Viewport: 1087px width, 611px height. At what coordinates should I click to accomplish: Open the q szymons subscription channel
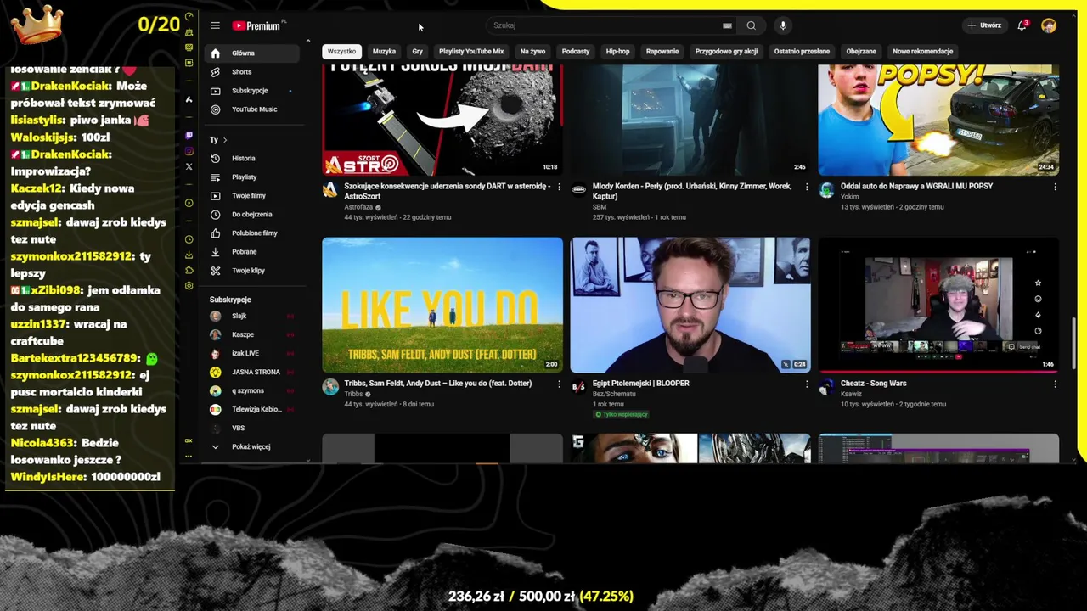coord(251,390)
